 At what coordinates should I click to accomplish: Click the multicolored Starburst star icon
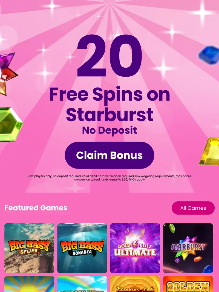[7, 74]
